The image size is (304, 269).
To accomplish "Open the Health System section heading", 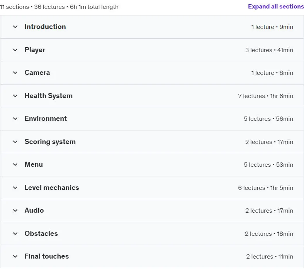I will 48,96.
